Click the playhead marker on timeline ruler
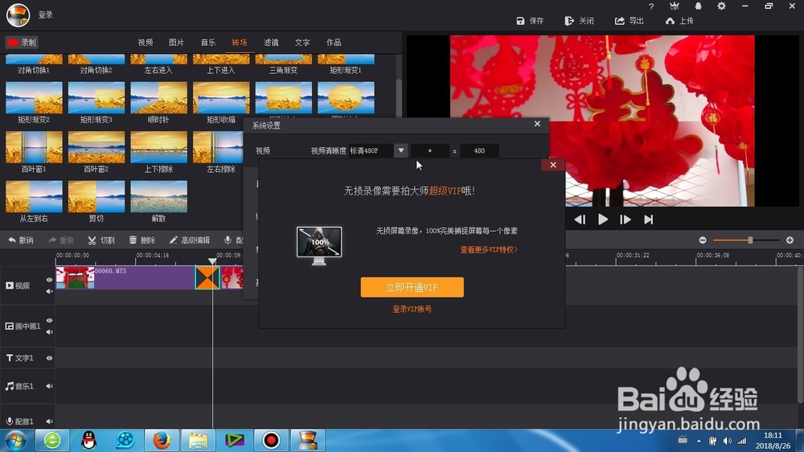 (x=212, y=261)
